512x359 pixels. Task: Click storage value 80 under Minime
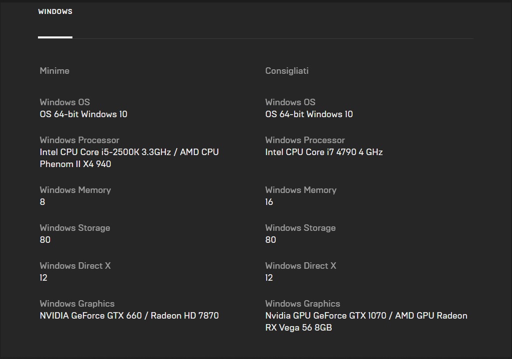pyautogui.click(x=45, y=240)
